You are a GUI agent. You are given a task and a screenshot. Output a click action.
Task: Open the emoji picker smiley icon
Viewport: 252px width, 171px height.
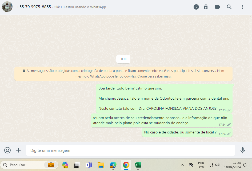7,150
